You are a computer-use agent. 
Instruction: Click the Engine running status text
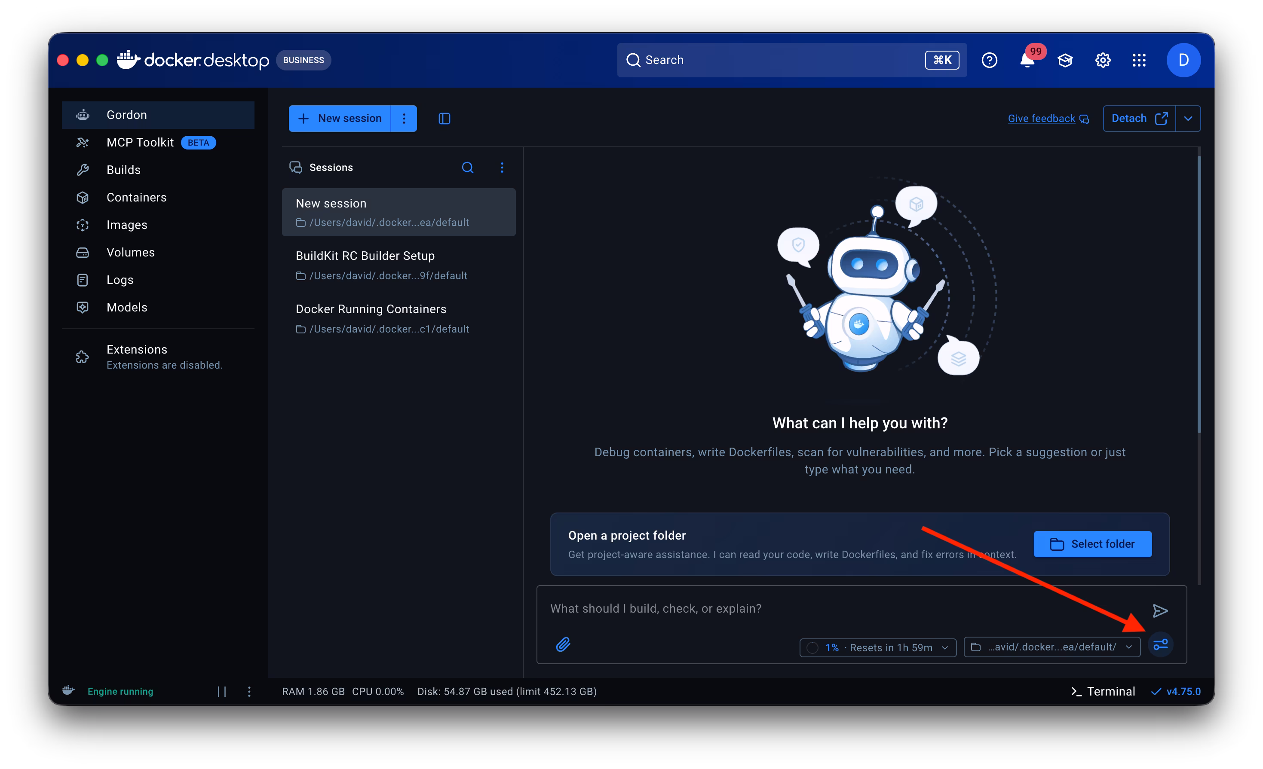pos(120,692)
